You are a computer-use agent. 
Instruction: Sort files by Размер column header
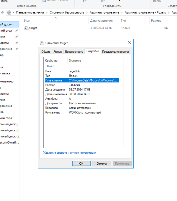[160, 21]
